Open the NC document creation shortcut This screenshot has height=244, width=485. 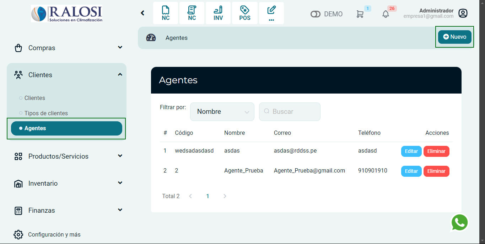click(166, 13)
